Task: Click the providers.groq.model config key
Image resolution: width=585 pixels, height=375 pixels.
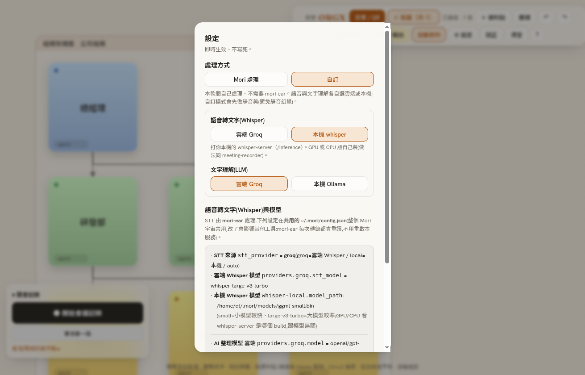Action: pyautogui.click(x=290, y=343)
